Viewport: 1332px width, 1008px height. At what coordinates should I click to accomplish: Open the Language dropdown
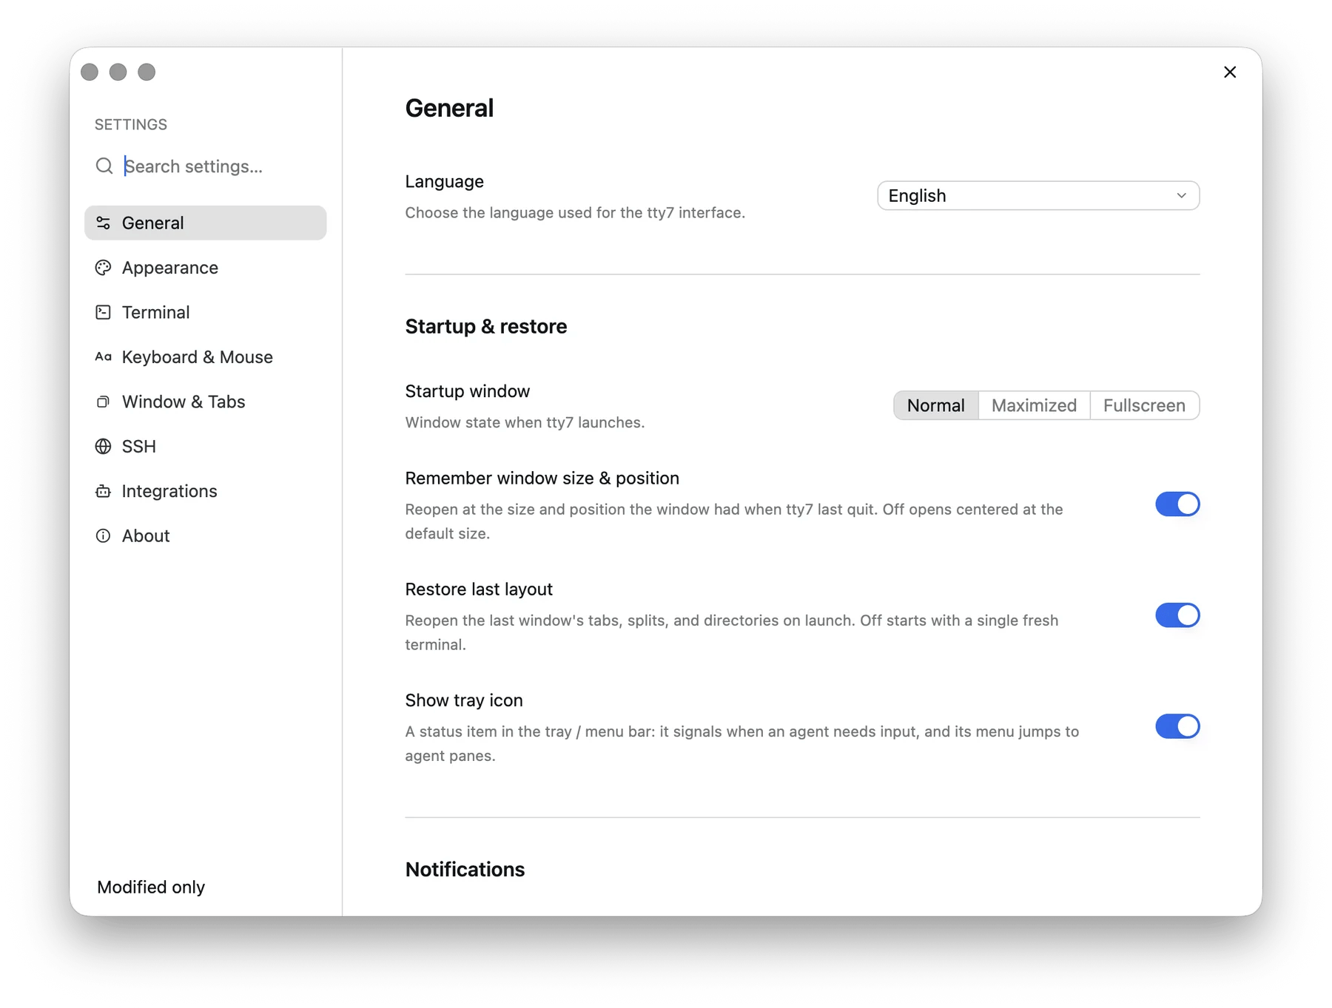click(1038, 196)
